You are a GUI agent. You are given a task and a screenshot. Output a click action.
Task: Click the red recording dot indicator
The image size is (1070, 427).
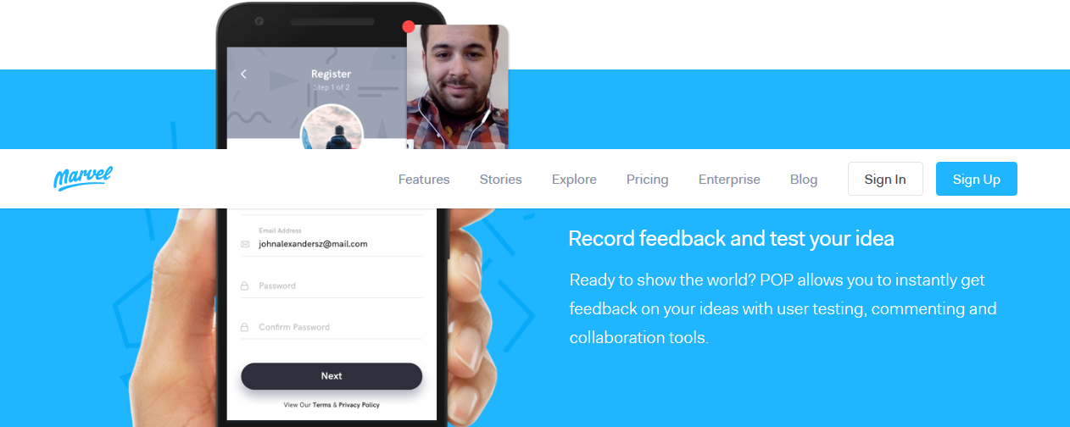point(409,26)
